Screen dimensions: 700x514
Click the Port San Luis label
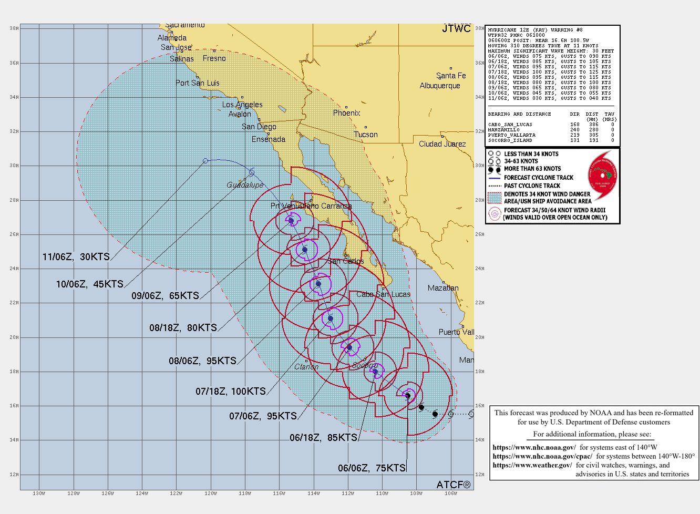pos(198,83)
